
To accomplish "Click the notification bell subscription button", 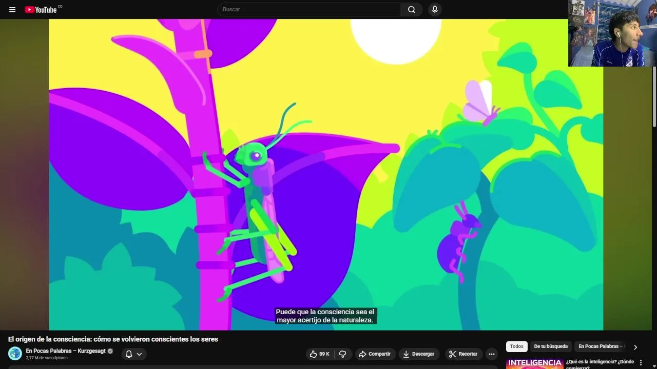I will pos(129,354).
